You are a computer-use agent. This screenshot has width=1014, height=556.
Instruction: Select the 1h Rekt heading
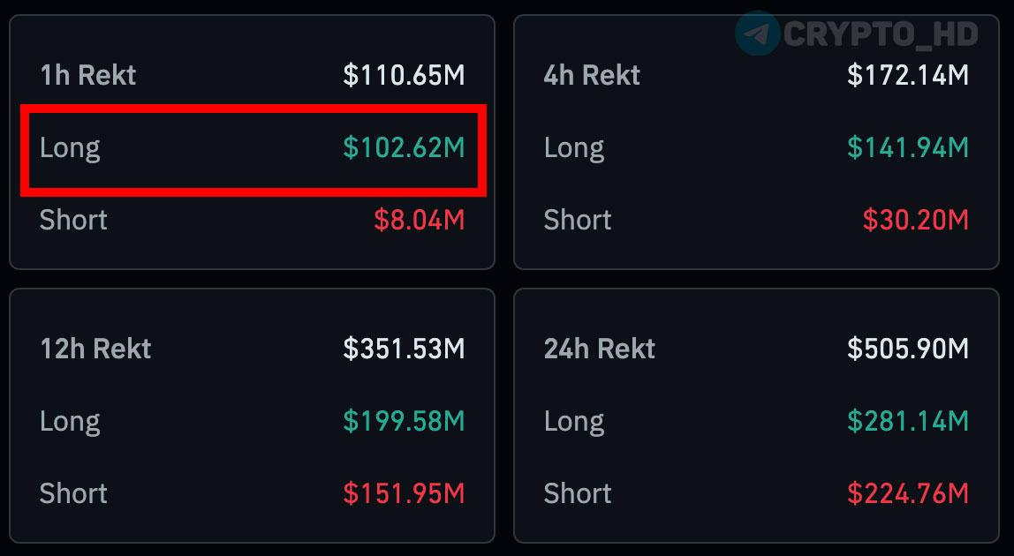[x=88, y=75]
